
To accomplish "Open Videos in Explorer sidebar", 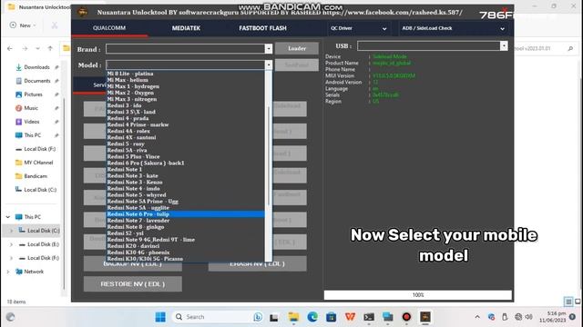I will 32,122.
